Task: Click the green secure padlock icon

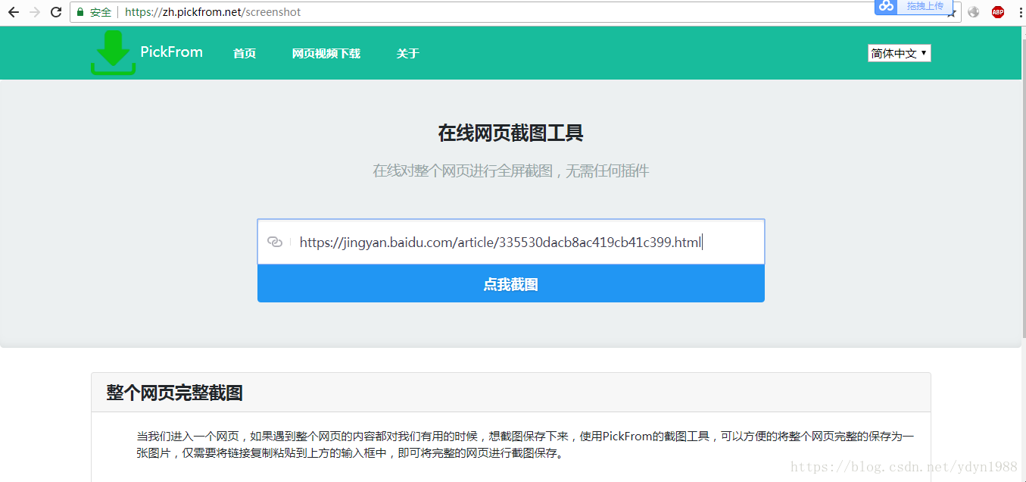Action: [80, 12]
